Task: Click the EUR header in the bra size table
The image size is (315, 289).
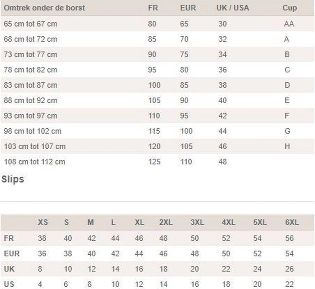Action: click(x=188, y=8)
